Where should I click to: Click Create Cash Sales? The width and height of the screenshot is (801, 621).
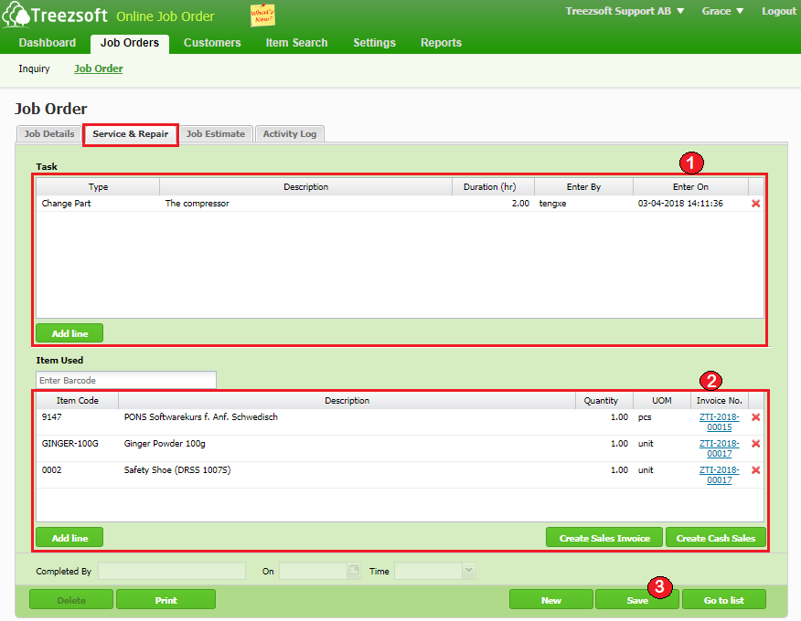[715, 537]
